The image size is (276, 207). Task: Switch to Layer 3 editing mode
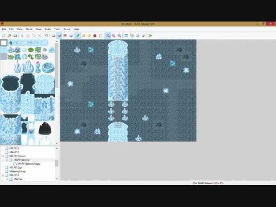65,36
